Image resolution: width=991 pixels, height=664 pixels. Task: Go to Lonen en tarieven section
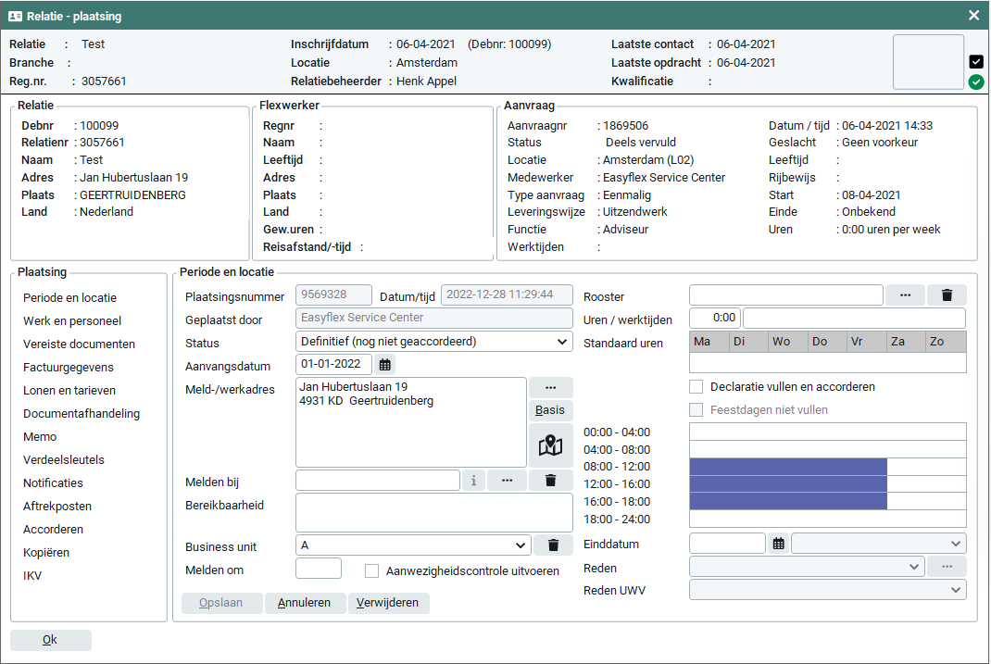(x=69, y=391)
